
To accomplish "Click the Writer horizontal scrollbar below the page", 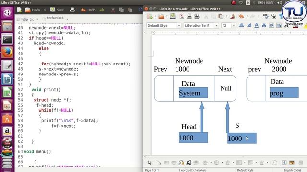I will pyautogui.click(x=225, y=157).
